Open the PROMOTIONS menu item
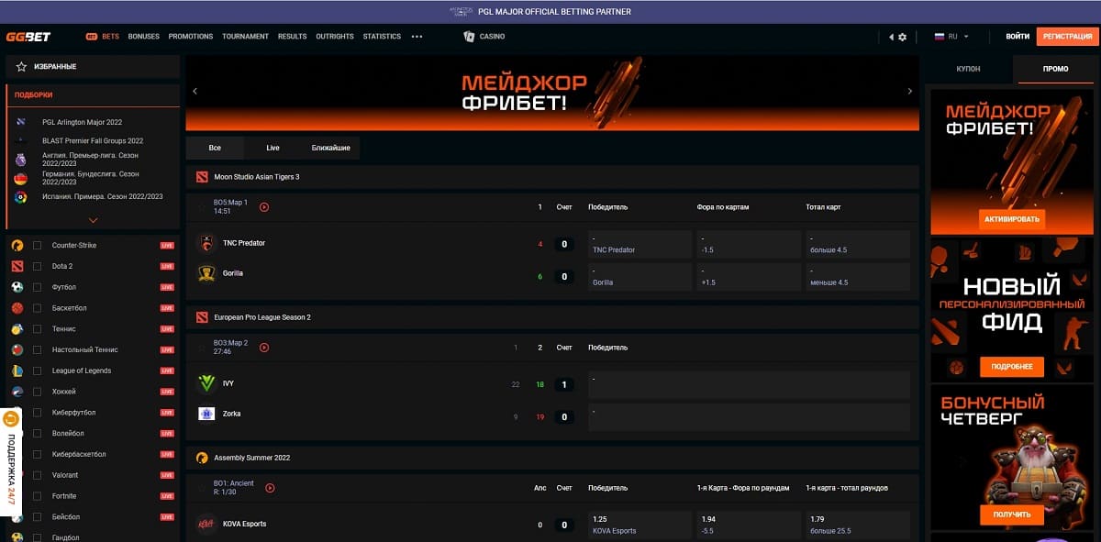 pos(191,37)
